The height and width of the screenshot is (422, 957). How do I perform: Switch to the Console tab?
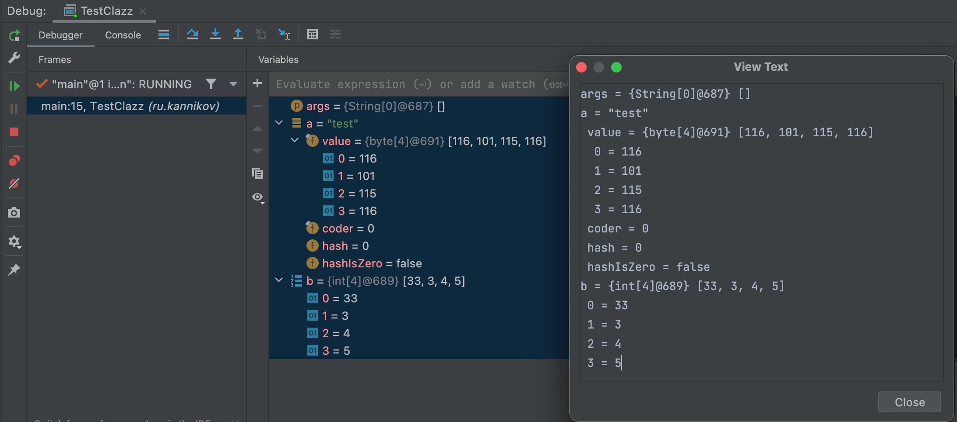tap(123, 35)
